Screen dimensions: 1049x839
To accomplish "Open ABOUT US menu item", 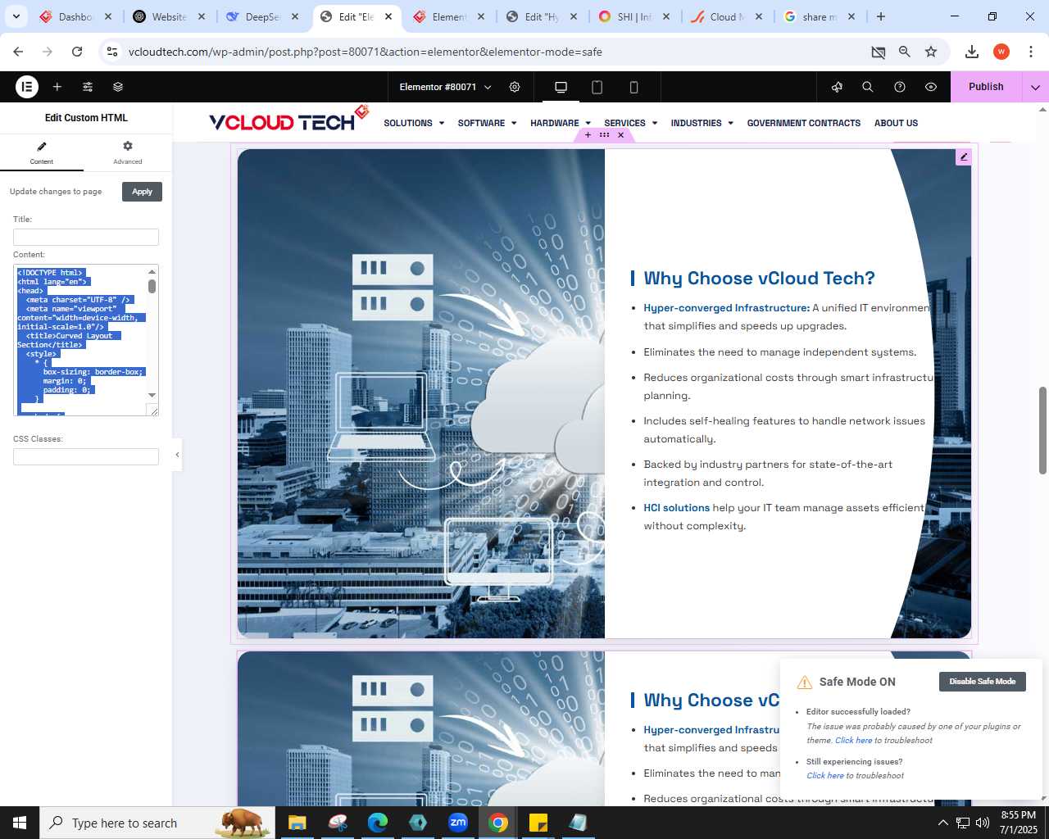I will coord(896,123).
